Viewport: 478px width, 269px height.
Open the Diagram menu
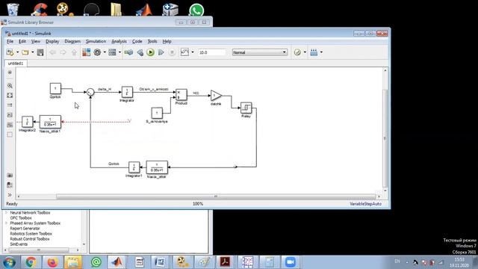[72, 41]
